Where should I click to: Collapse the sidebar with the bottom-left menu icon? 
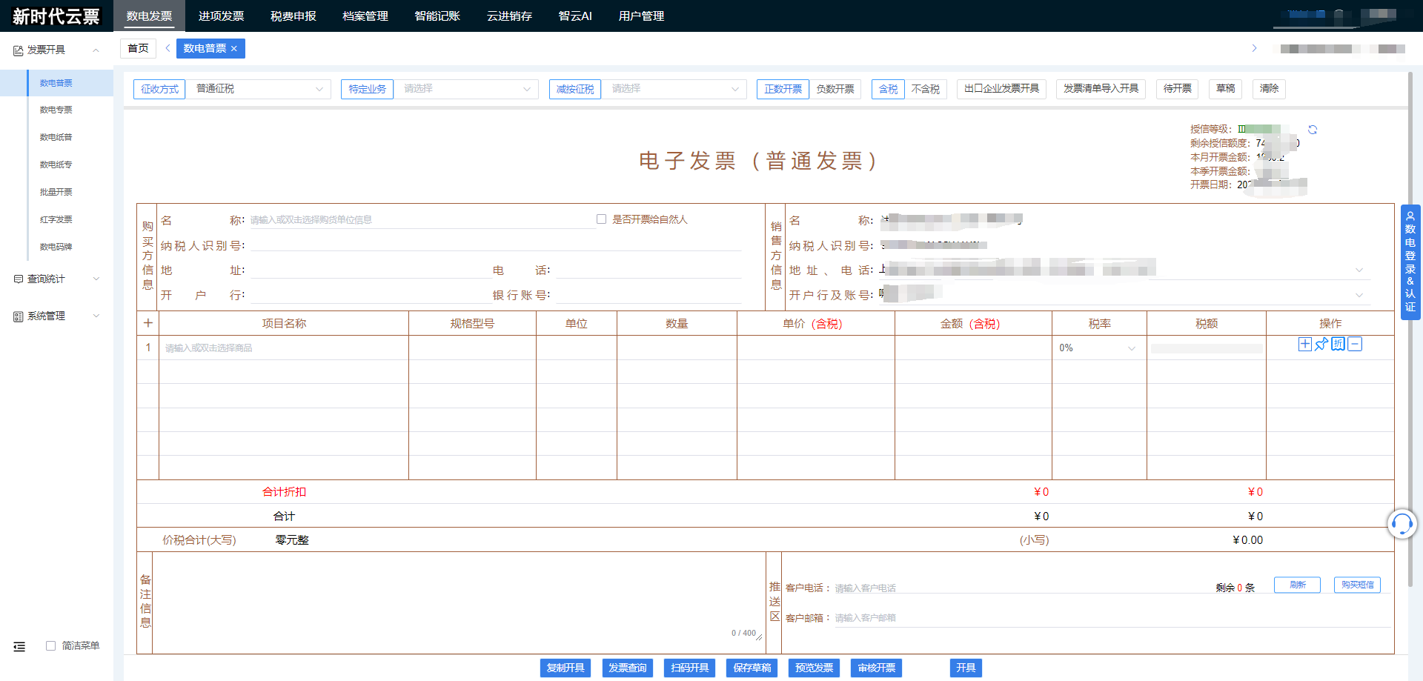pos(19,647)
